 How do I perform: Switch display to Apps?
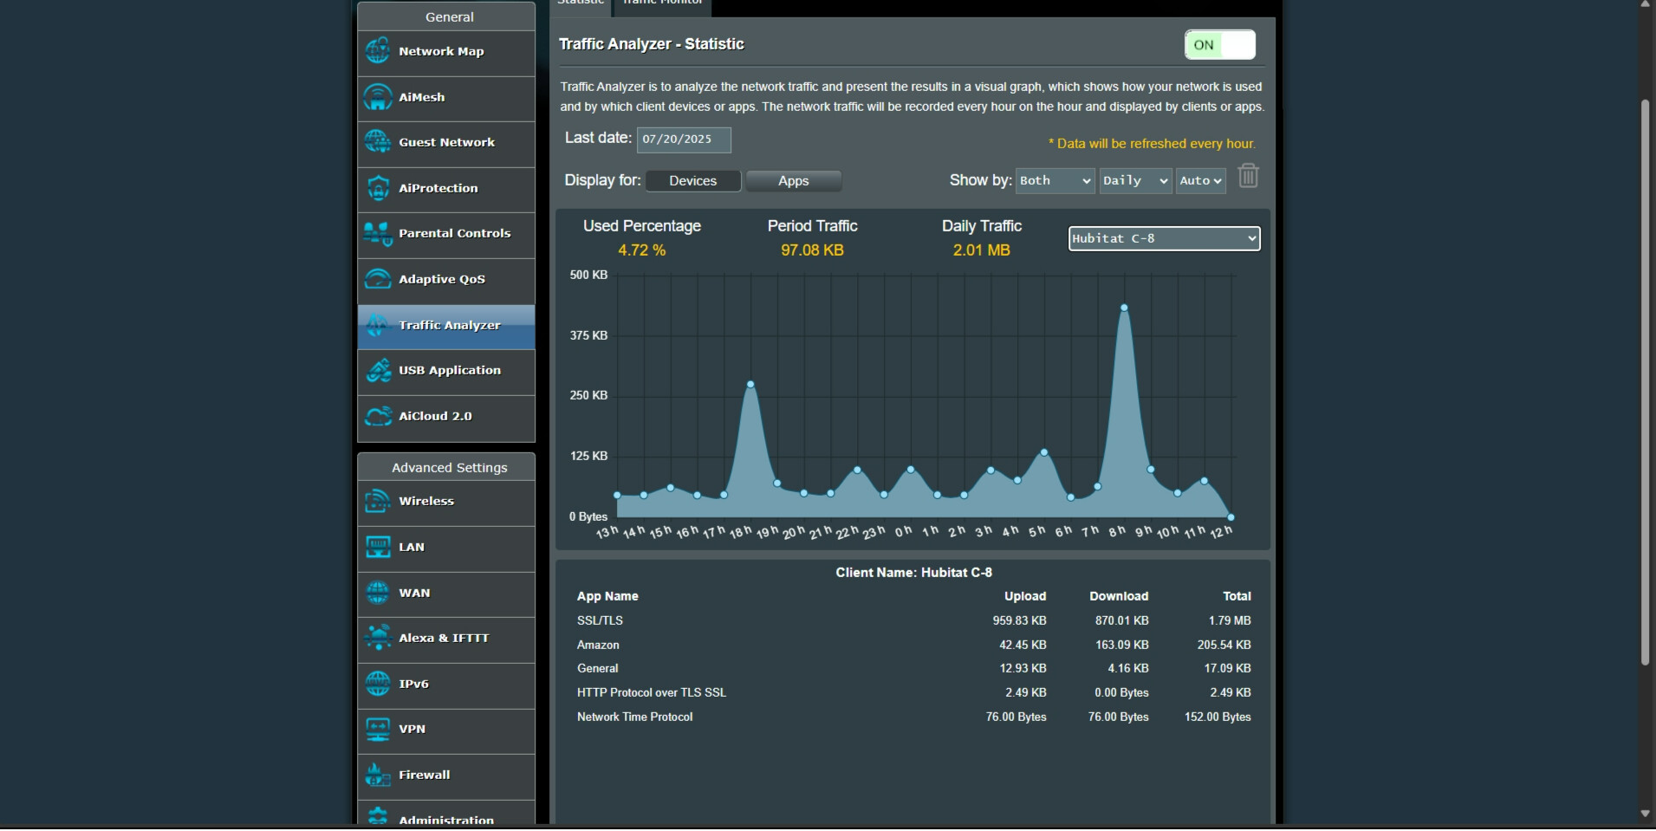793,181
